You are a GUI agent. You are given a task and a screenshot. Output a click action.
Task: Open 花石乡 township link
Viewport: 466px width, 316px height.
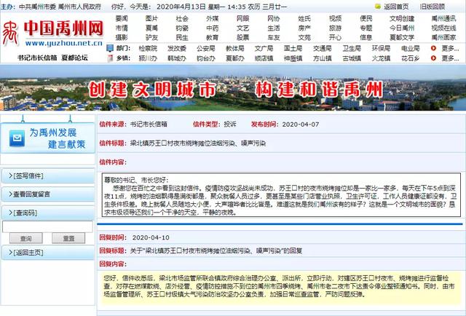tap(411, 58)
